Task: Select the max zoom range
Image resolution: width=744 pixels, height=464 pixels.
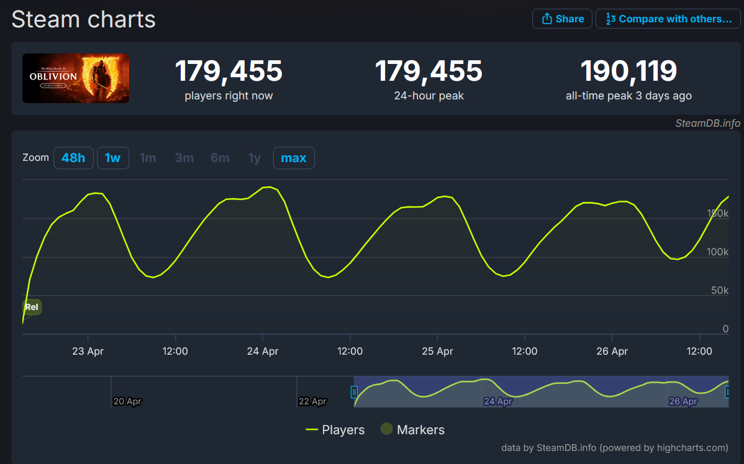Action: tap(294, 158)
